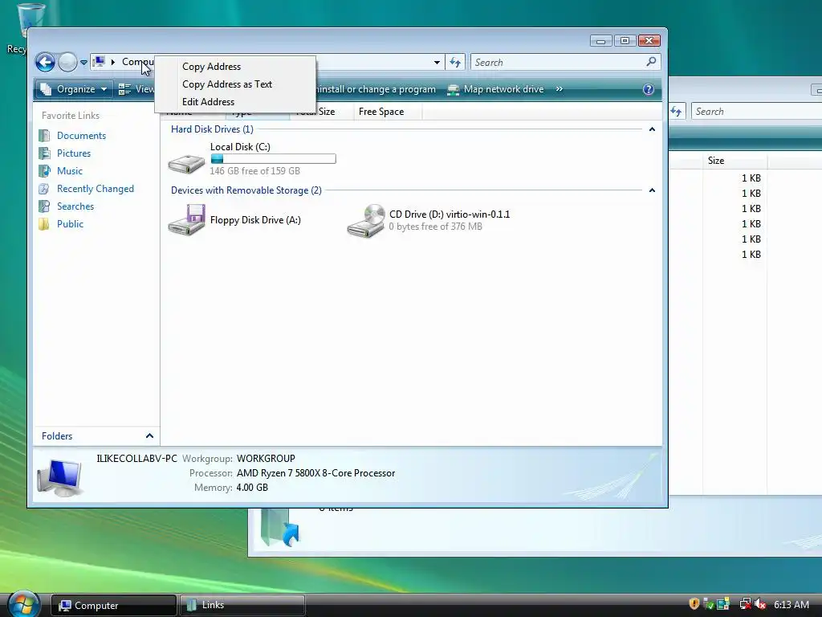
Task: Click the Views toolbar button
Action: point(136,89)
